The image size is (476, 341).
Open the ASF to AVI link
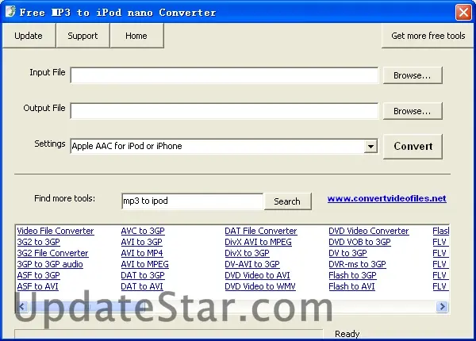[x=37, y=286]
